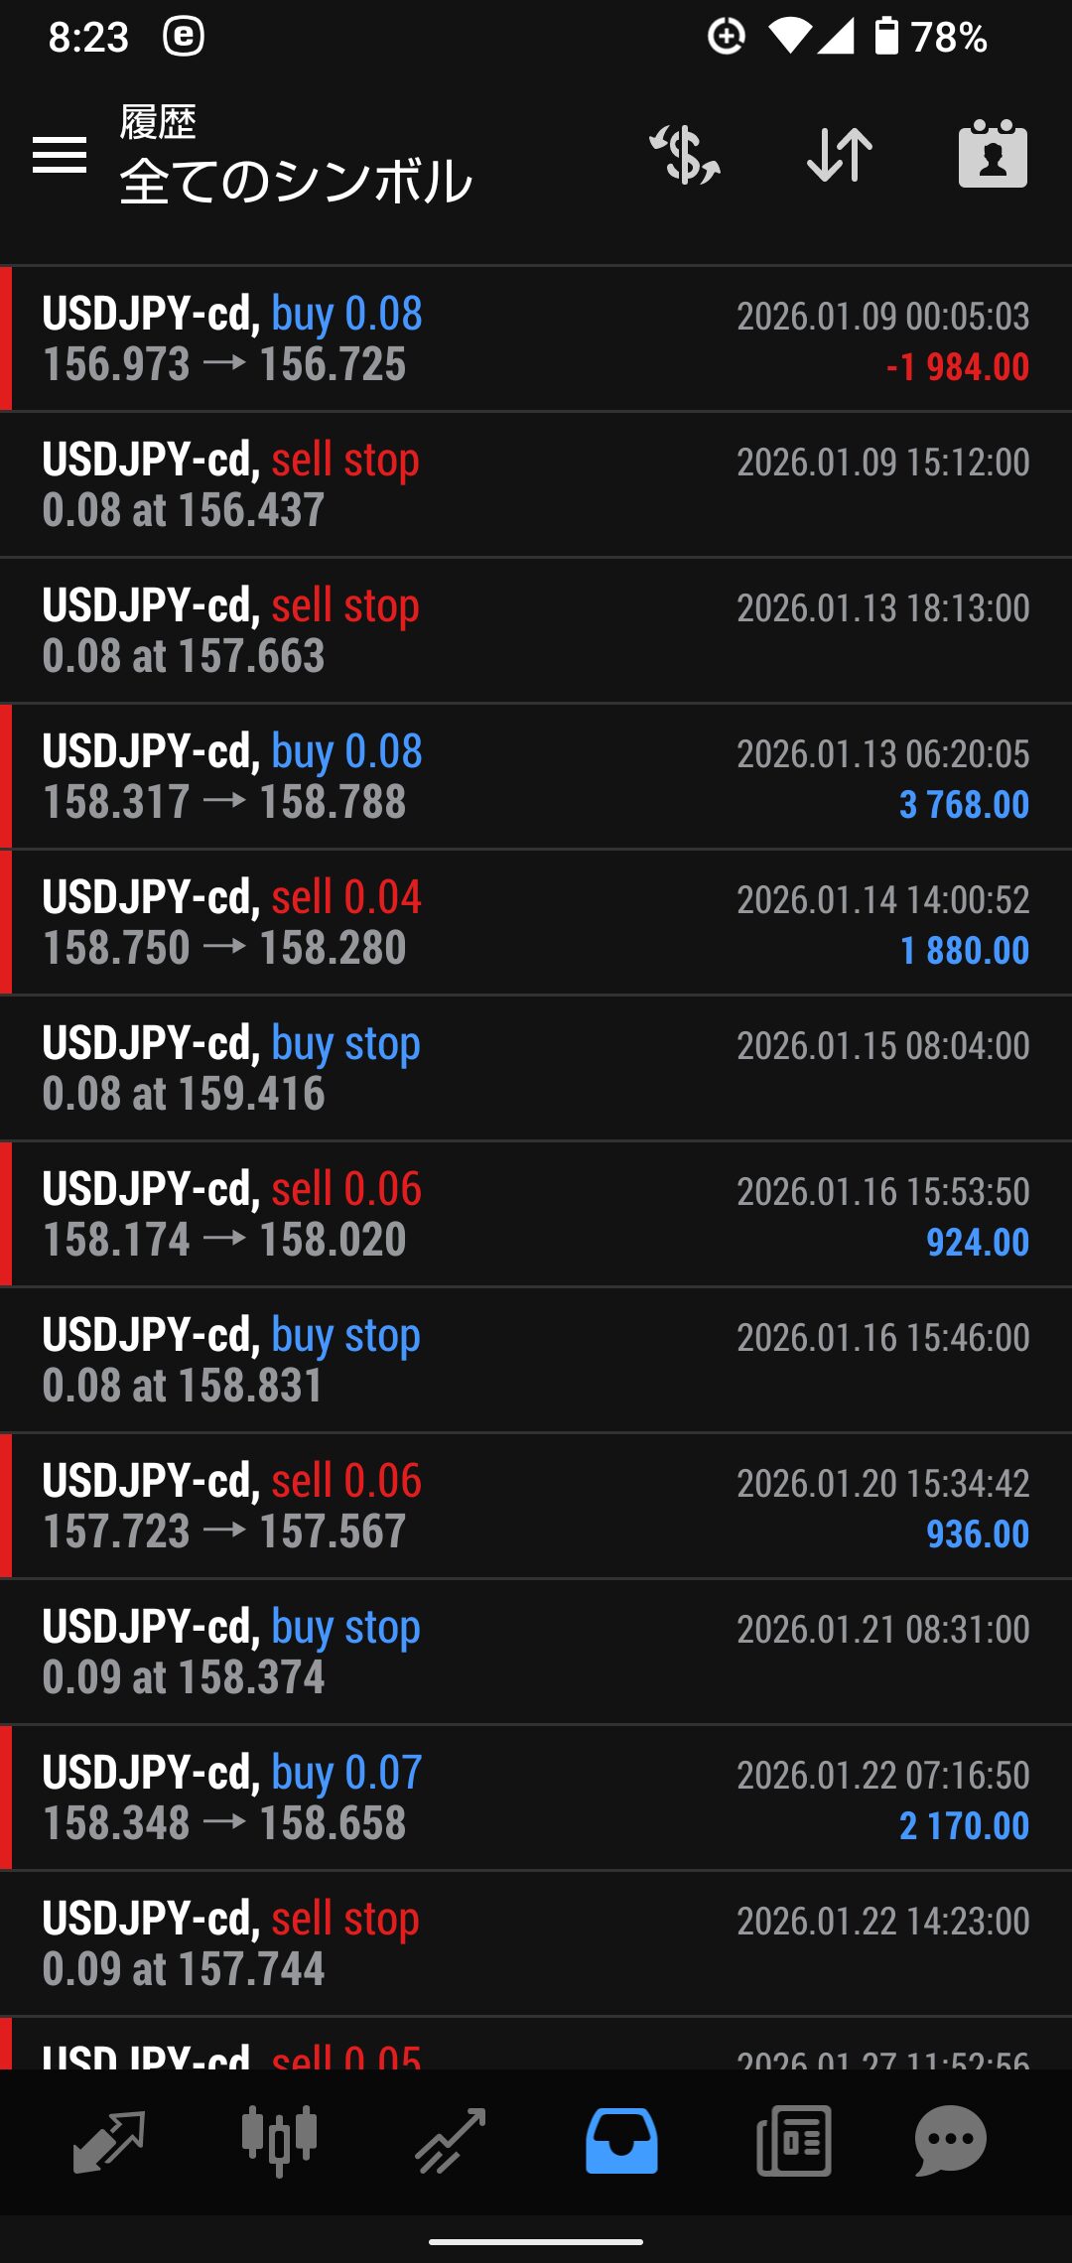This screenshot has height=2263, width=1072.
Task: Switch to the Quotes tab
Action: tap(109, 2142)
